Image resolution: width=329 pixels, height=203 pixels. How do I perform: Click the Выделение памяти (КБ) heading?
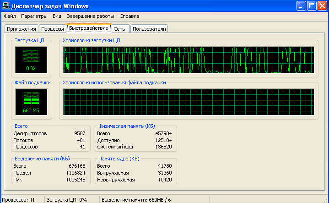[42, 159]
